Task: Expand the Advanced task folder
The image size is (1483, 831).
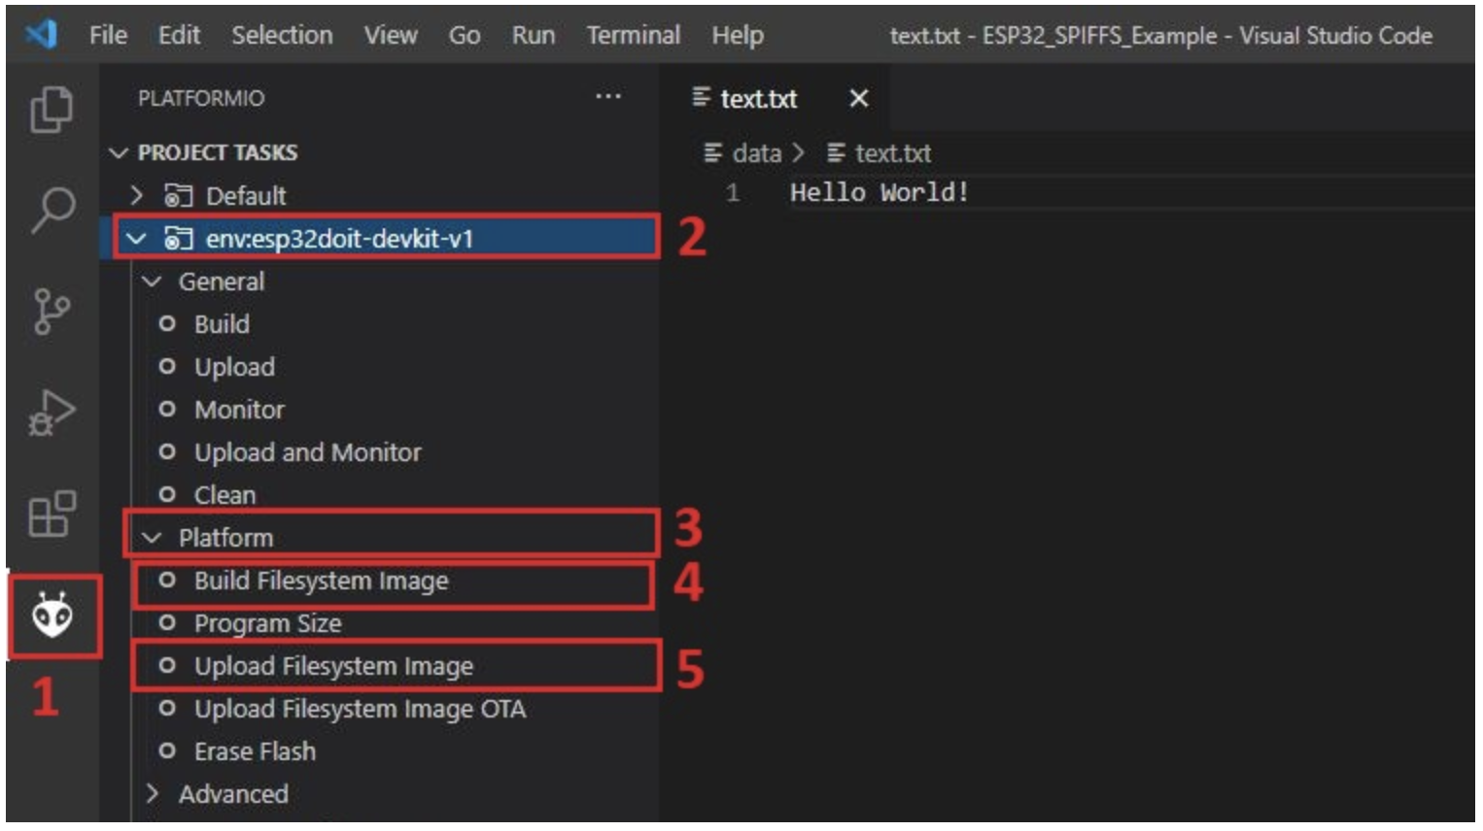Action: 152,794
